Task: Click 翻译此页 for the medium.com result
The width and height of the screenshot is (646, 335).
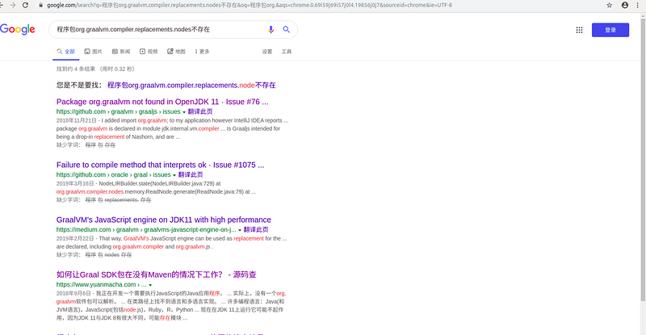Action: 256,229
